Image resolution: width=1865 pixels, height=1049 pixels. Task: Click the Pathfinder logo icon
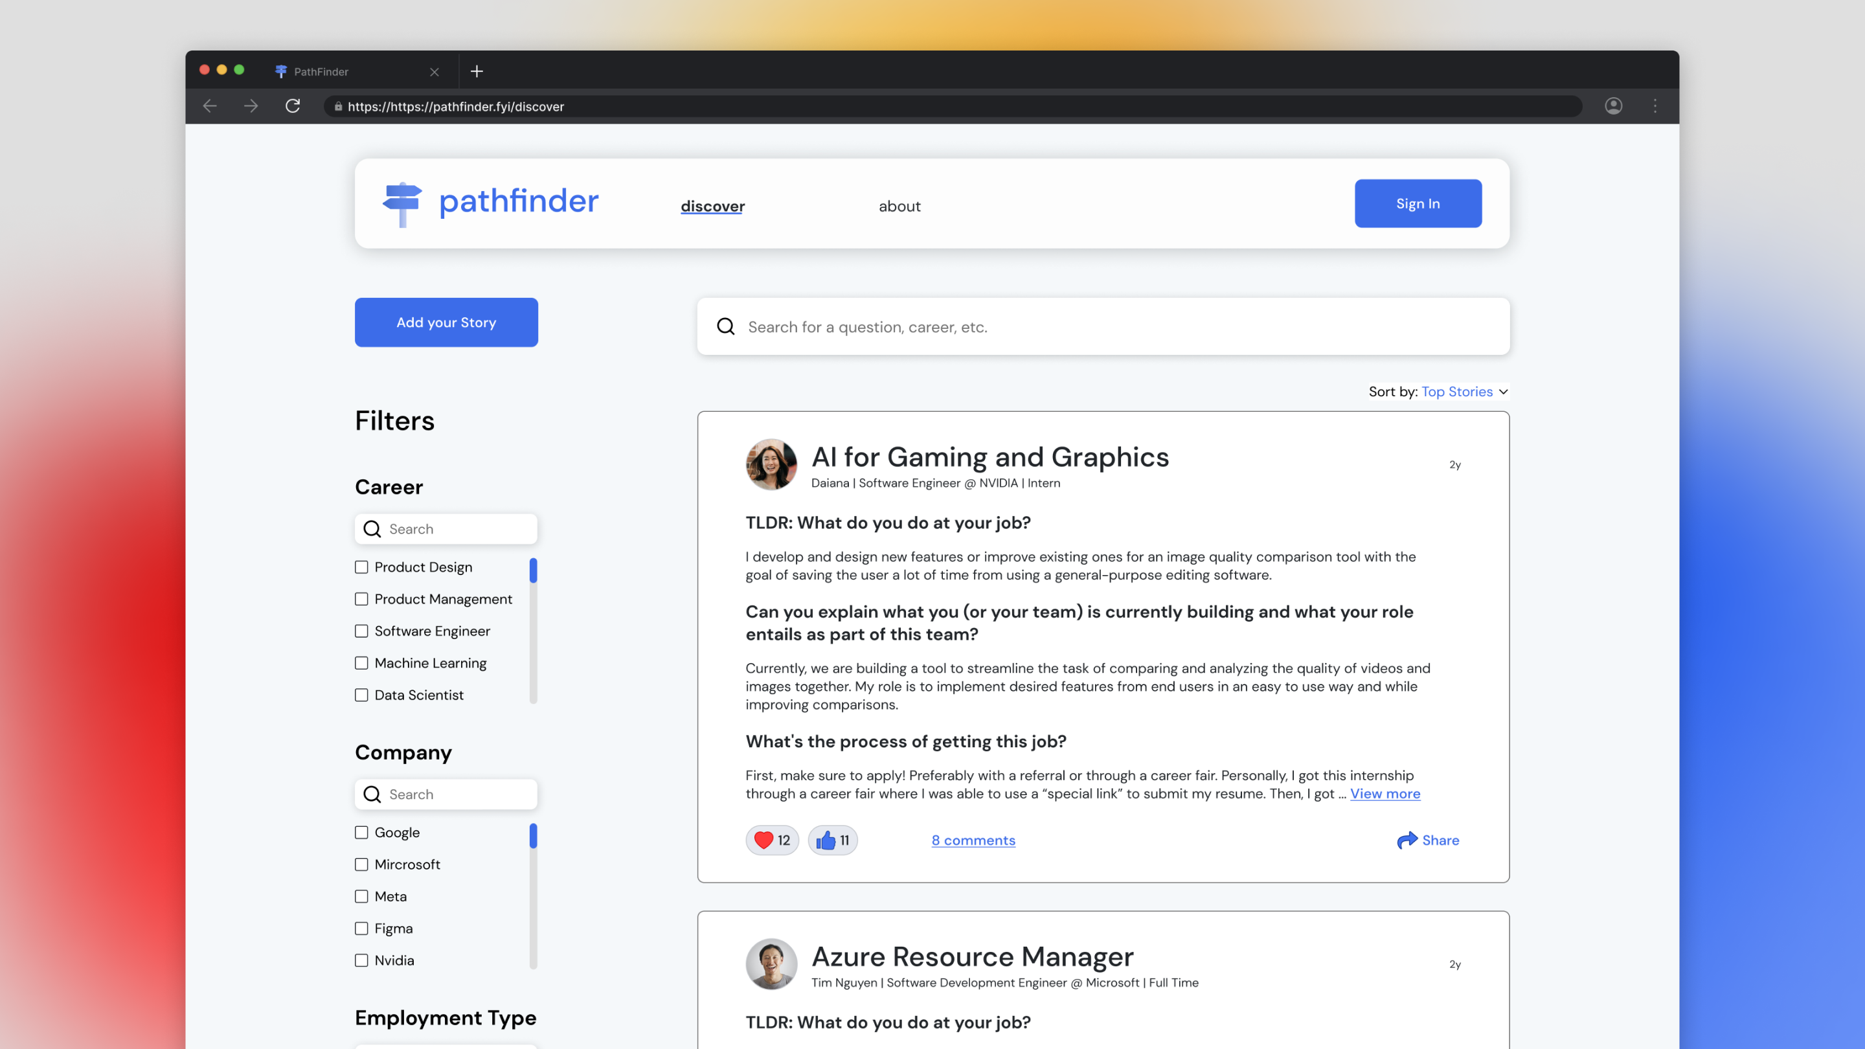pyautogui.click(x=401, y=201)
